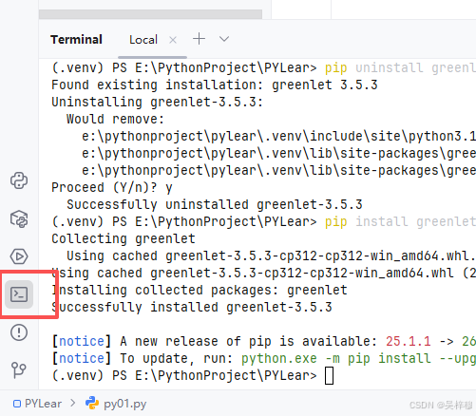Select the Local terminal tab
The height and width of the screenshot is (416, 476).
pyautogui.click(x=143, y=40)
